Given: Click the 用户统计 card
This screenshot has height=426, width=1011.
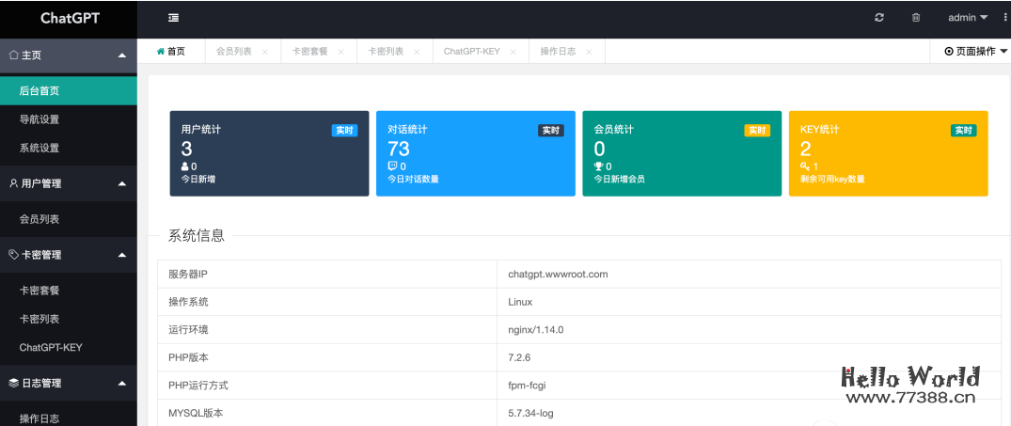Looking at the screenshot, I should 270,153.
